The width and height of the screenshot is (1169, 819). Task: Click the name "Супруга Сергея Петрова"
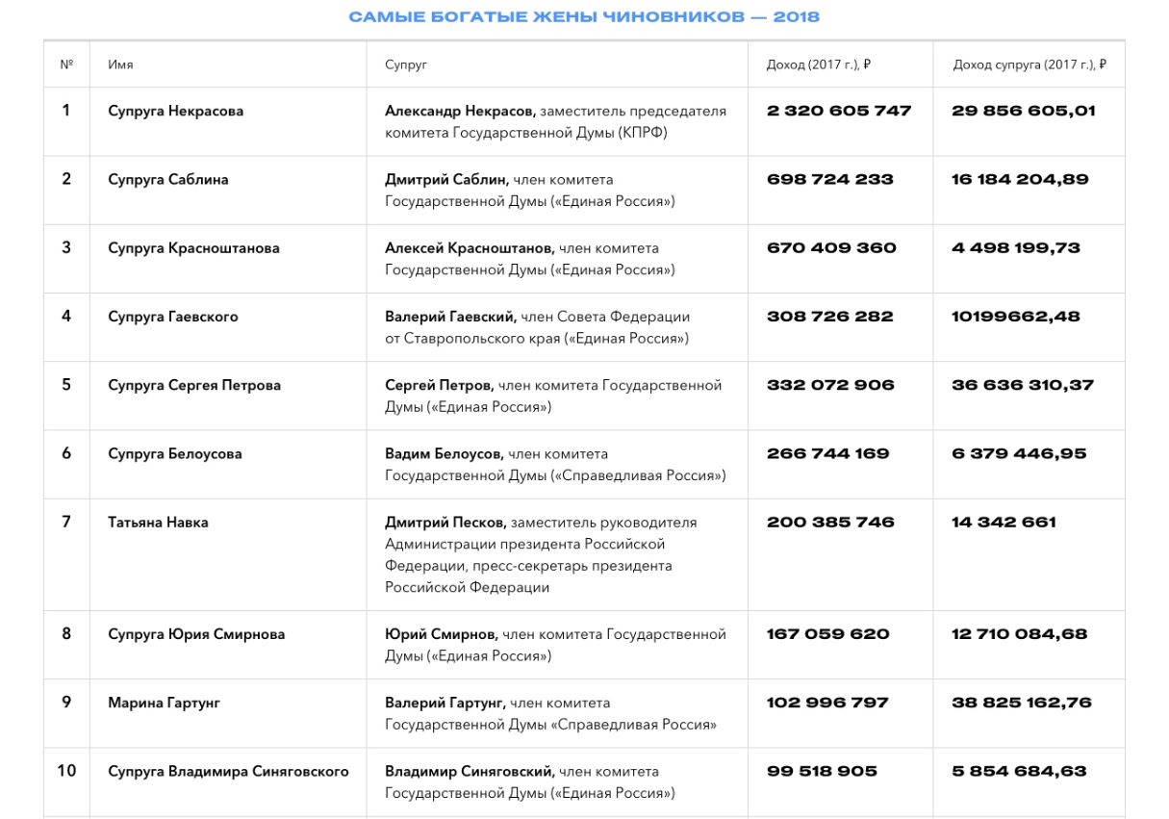(x=194, y=385)
